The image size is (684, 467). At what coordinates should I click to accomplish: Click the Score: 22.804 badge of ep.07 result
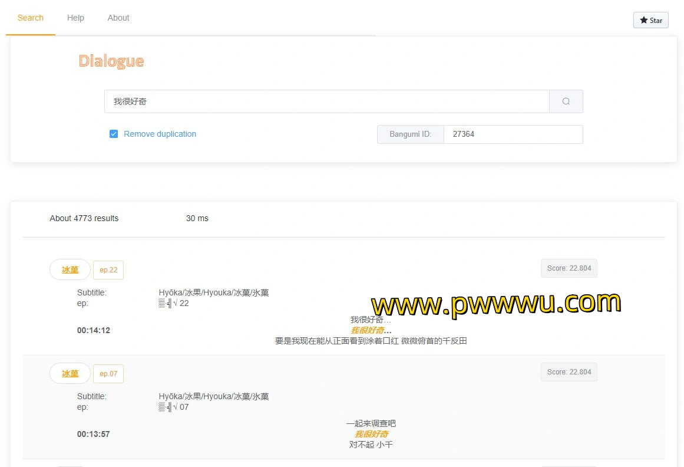point(569,372)
